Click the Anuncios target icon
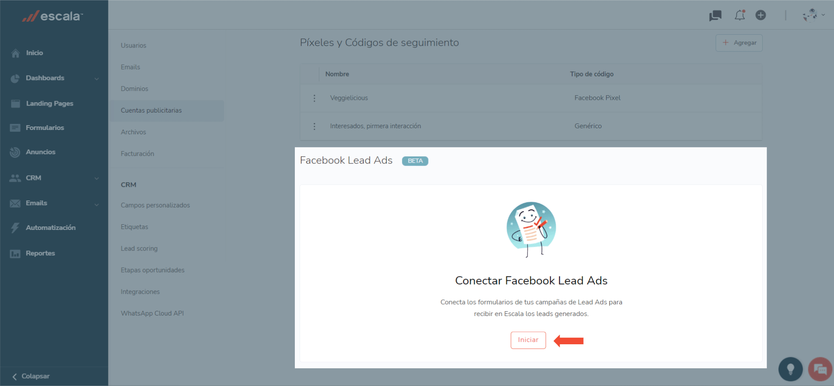Screen dimensions: 834x386 click(x=15, y=152)
